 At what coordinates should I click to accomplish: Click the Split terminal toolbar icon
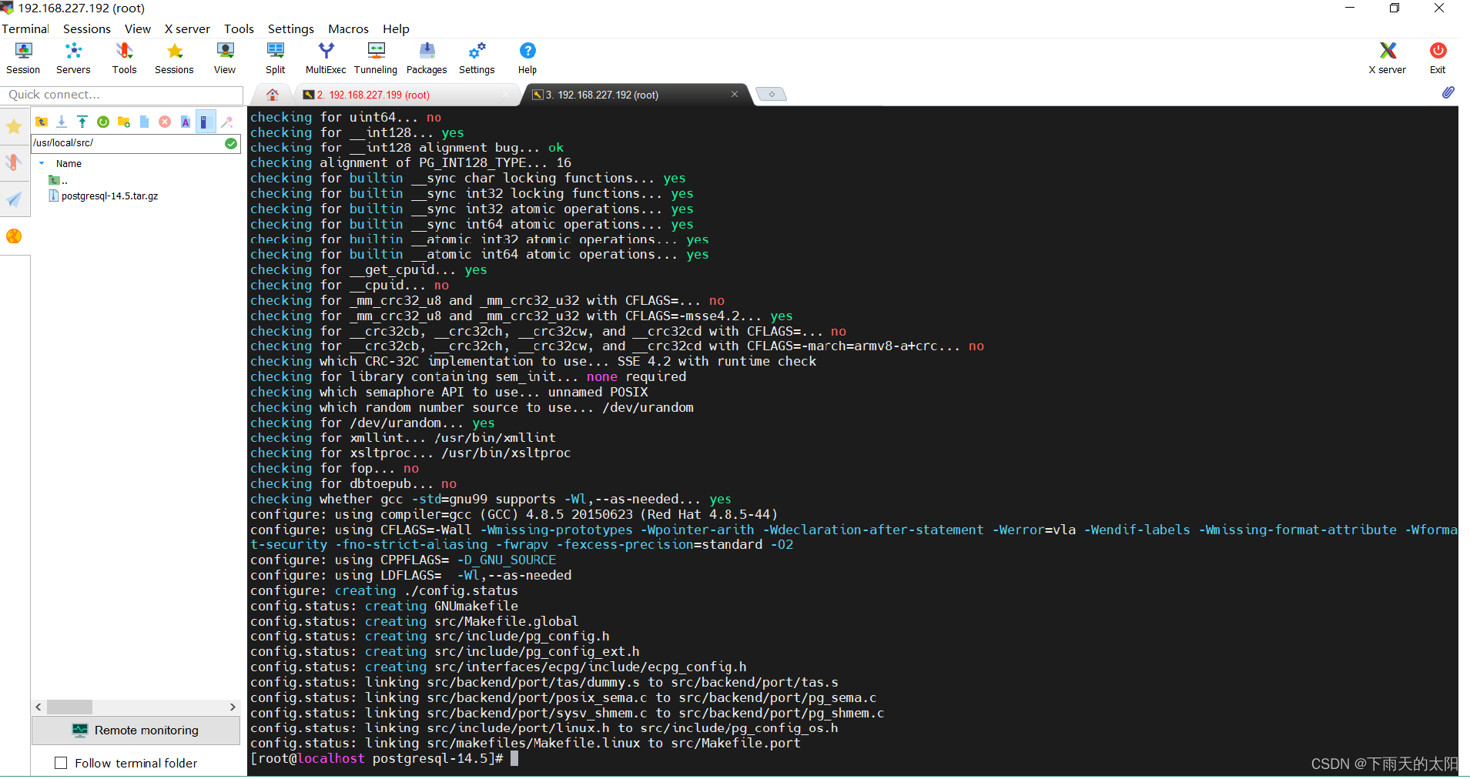point(275,59)
